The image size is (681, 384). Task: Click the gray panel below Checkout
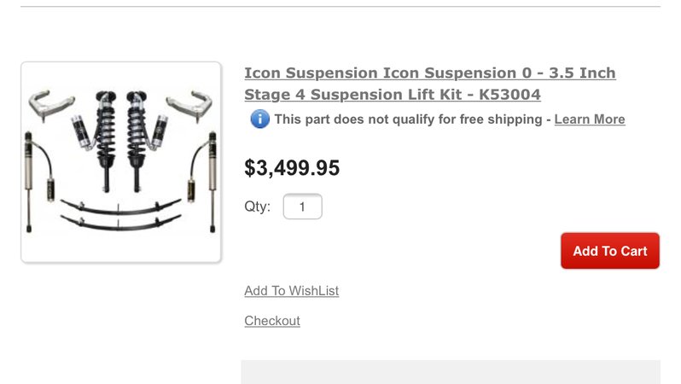coord(451,372)
